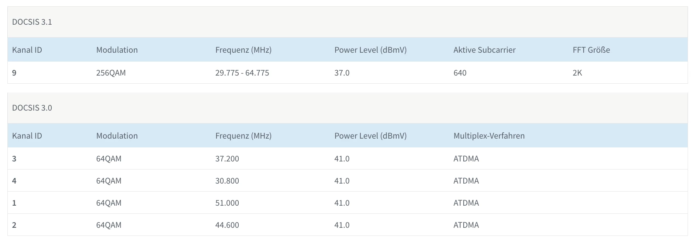Select the 44.600 frequency value
The image size is (695, 244).
pyautogui.click(x=227, y=225)
